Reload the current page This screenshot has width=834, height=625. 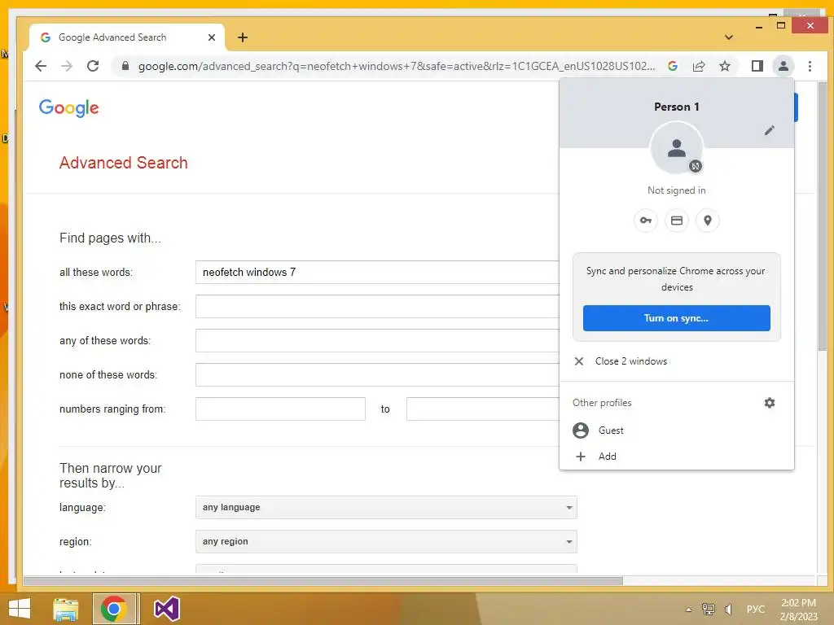click(x=93, y=66)
